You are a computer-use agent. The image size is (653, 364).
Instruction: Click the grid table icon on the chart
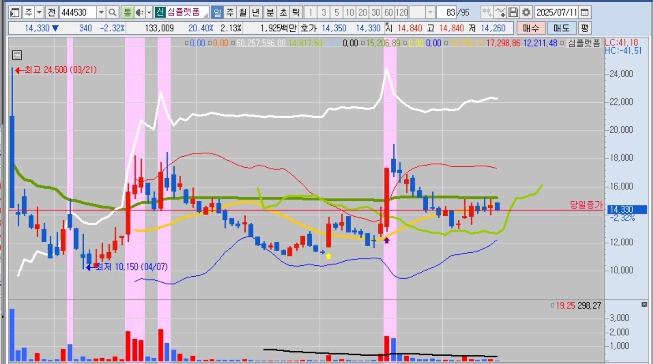(17, 55)
